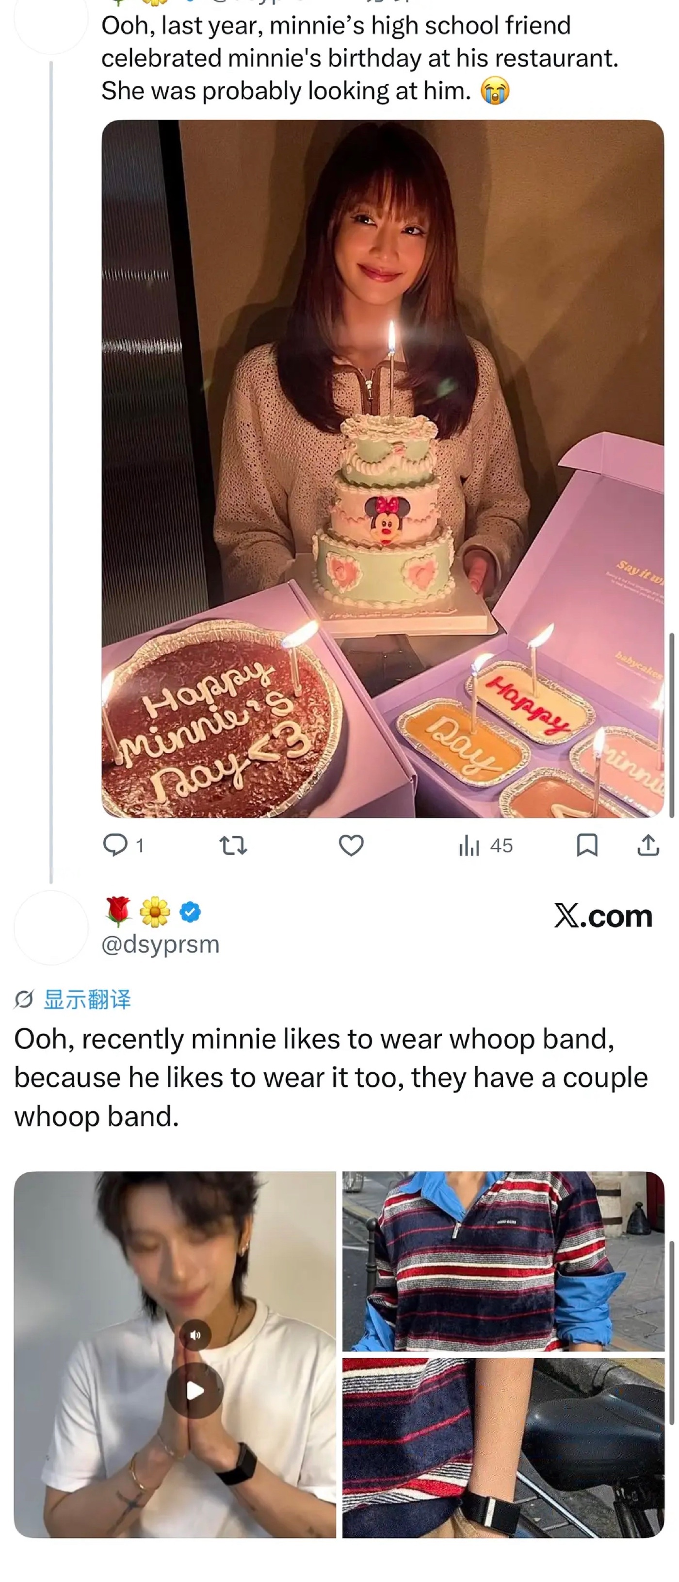Tap the translate icon beside 显示翻译

(x=23, y=999)
